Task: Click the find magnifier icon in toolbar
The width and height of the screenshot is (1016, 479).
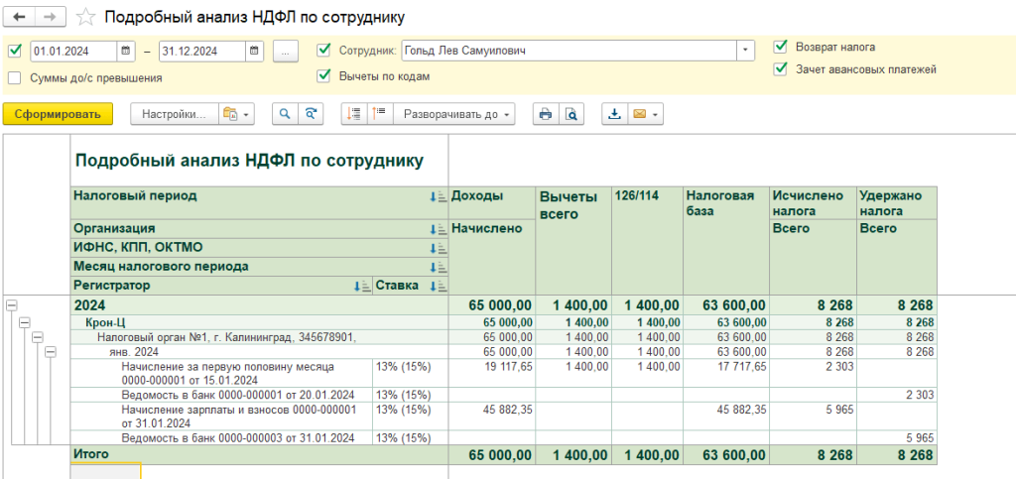Action: click(285, 114)
